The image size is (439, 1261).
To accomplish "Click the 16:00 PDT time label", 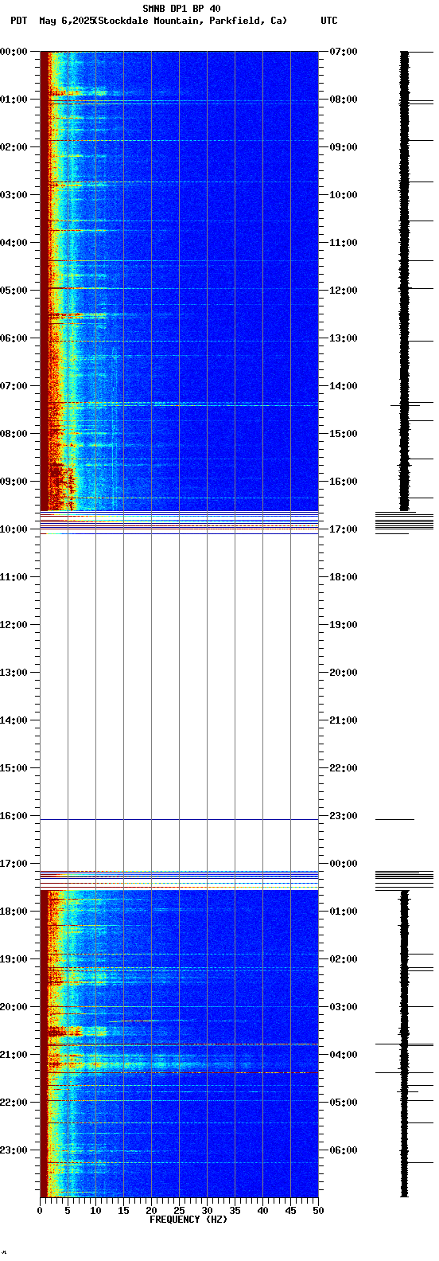I will 14,816.
